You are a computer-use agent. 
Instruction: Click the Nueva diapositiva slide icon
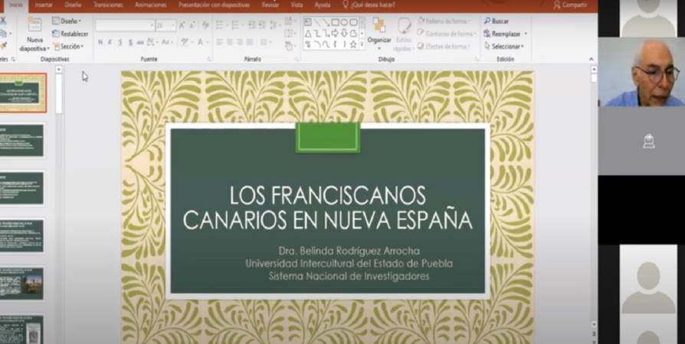(34, 25)
